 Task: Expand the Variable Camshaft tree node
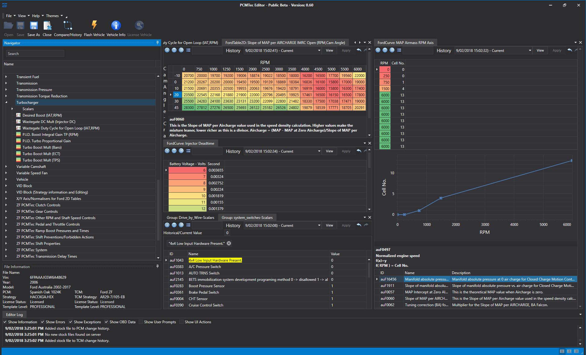[6, 166]
